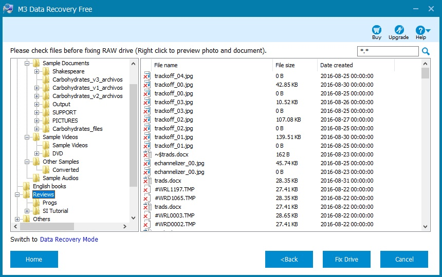
Task: Click the Converted folder icon
Action: (x=46, y=170)
